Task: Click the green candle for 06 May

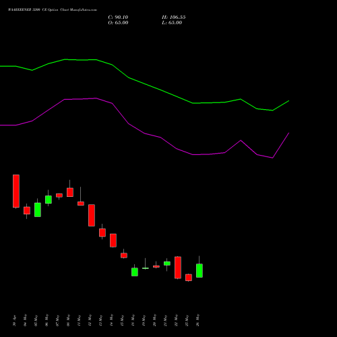Action: coord(49,200)
